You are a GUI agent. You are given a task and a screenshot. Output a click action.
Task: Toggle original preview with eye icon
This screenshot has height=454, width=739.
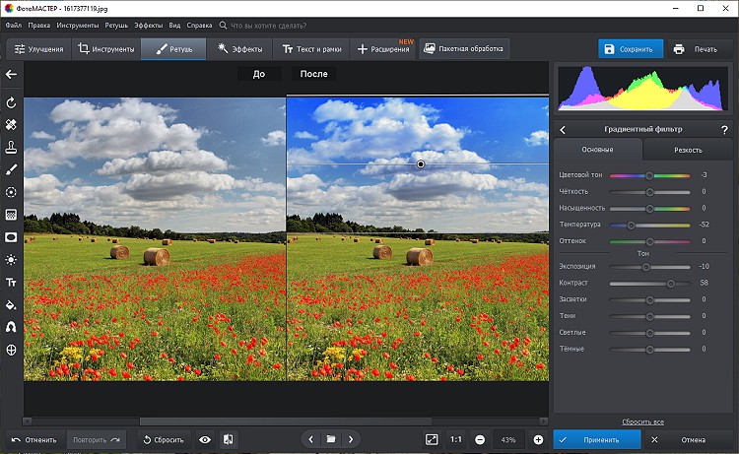[x=205, y=439]
